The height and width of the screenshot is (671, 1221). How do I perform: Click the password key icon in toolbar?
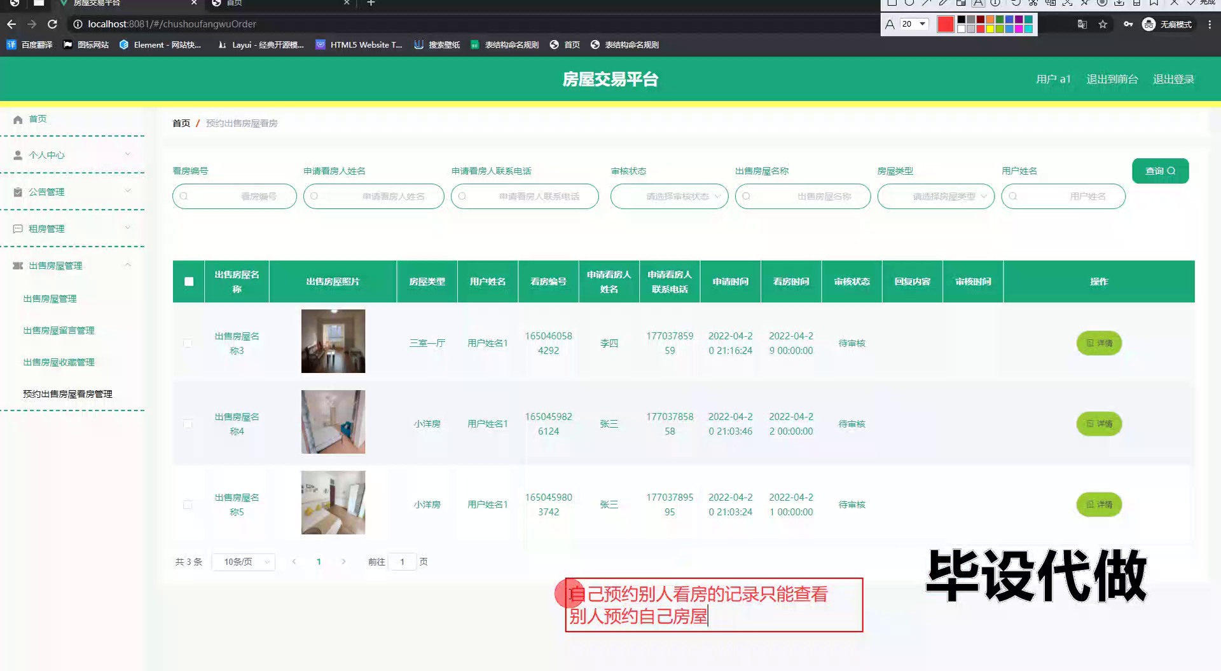(1128, 24)
